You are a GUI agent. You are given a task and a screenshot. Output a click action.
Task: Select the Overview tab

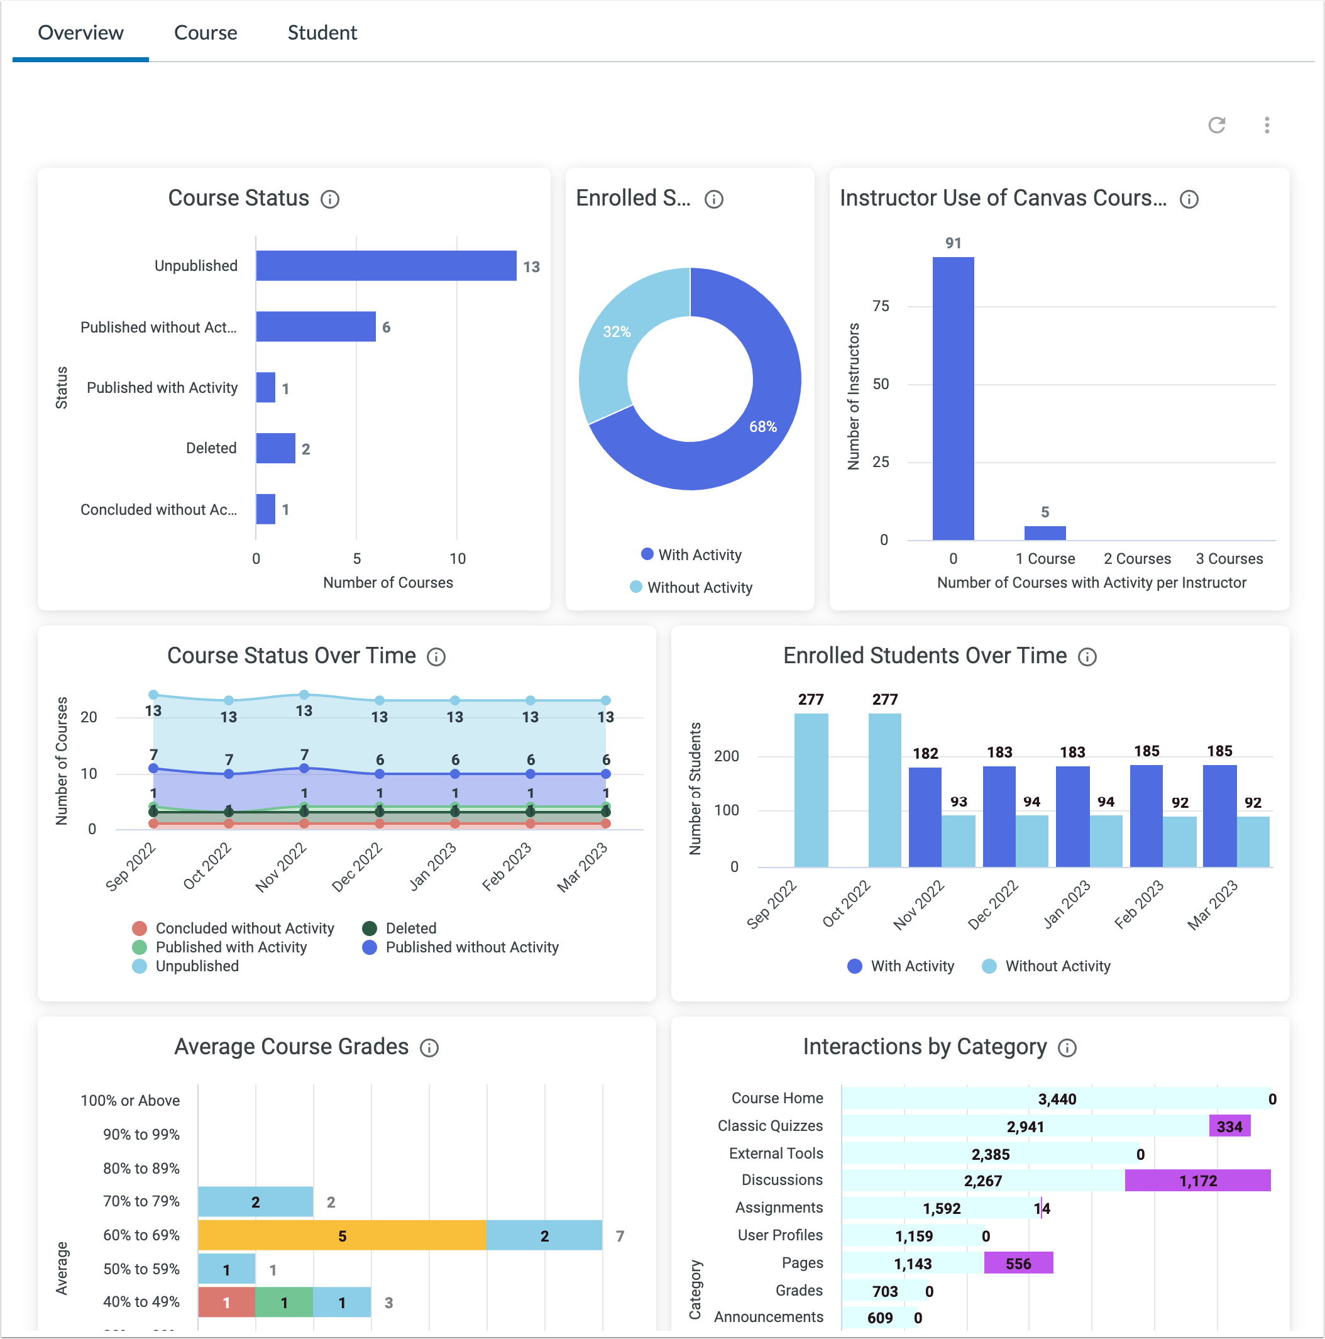coord(80,32)
